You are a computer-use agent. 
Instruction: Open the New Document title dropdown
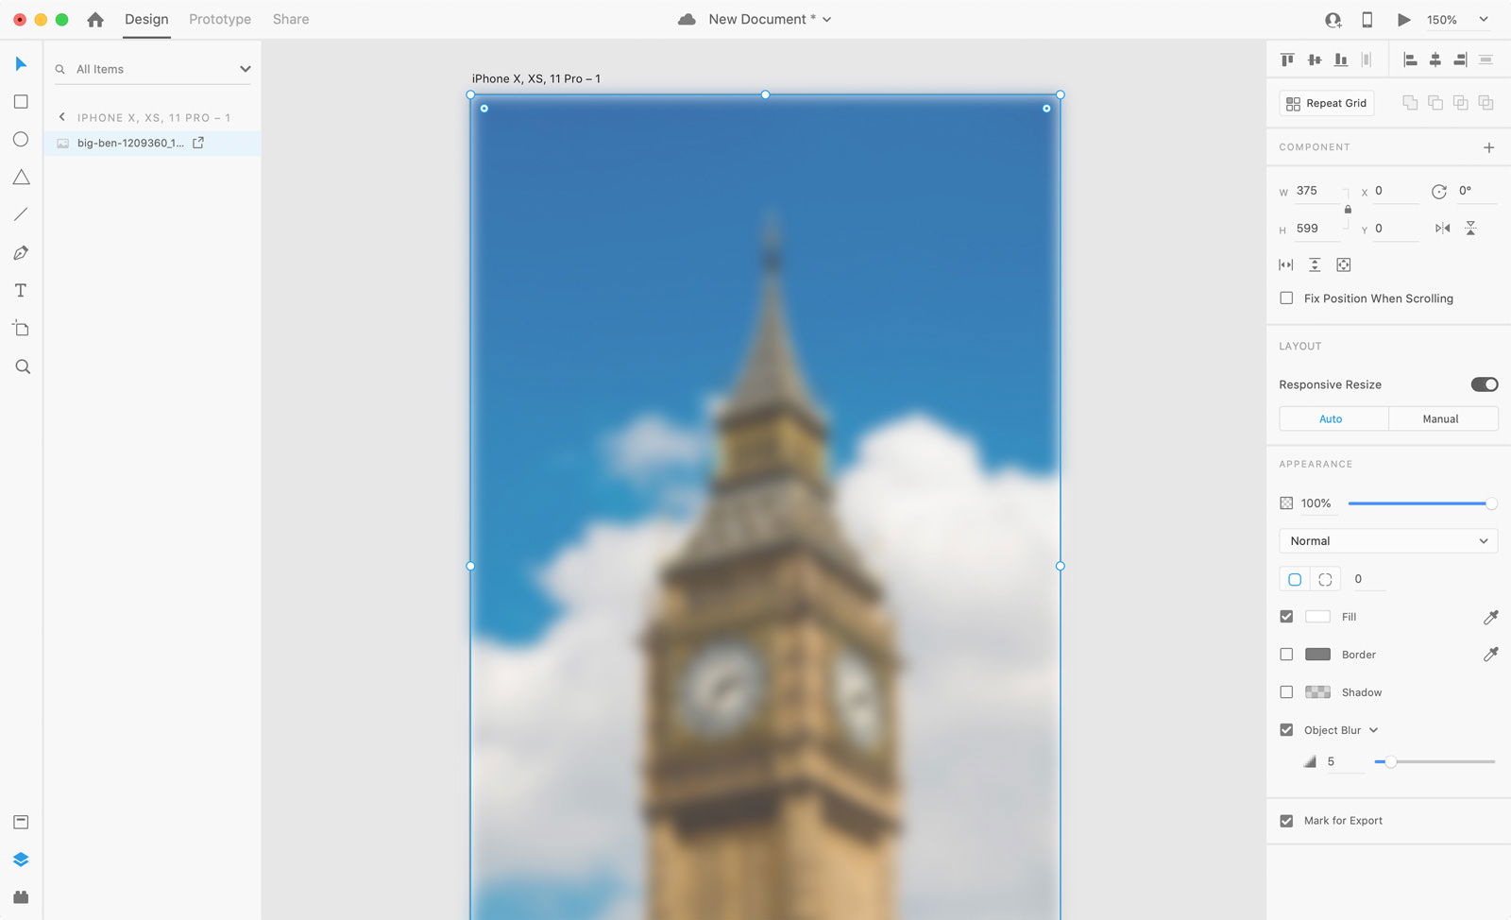pyautogui.click(x=827, y=20)
